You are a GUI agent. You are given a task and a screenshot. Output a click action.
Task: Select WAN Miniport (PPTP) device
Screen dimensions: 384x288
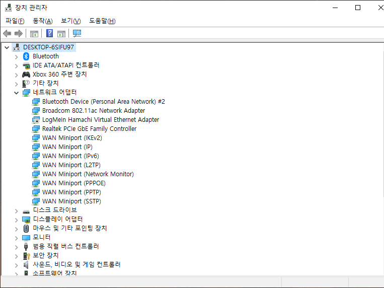pos(71,192)
